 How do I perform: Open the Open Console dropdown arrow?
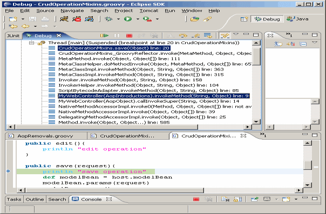296,199
